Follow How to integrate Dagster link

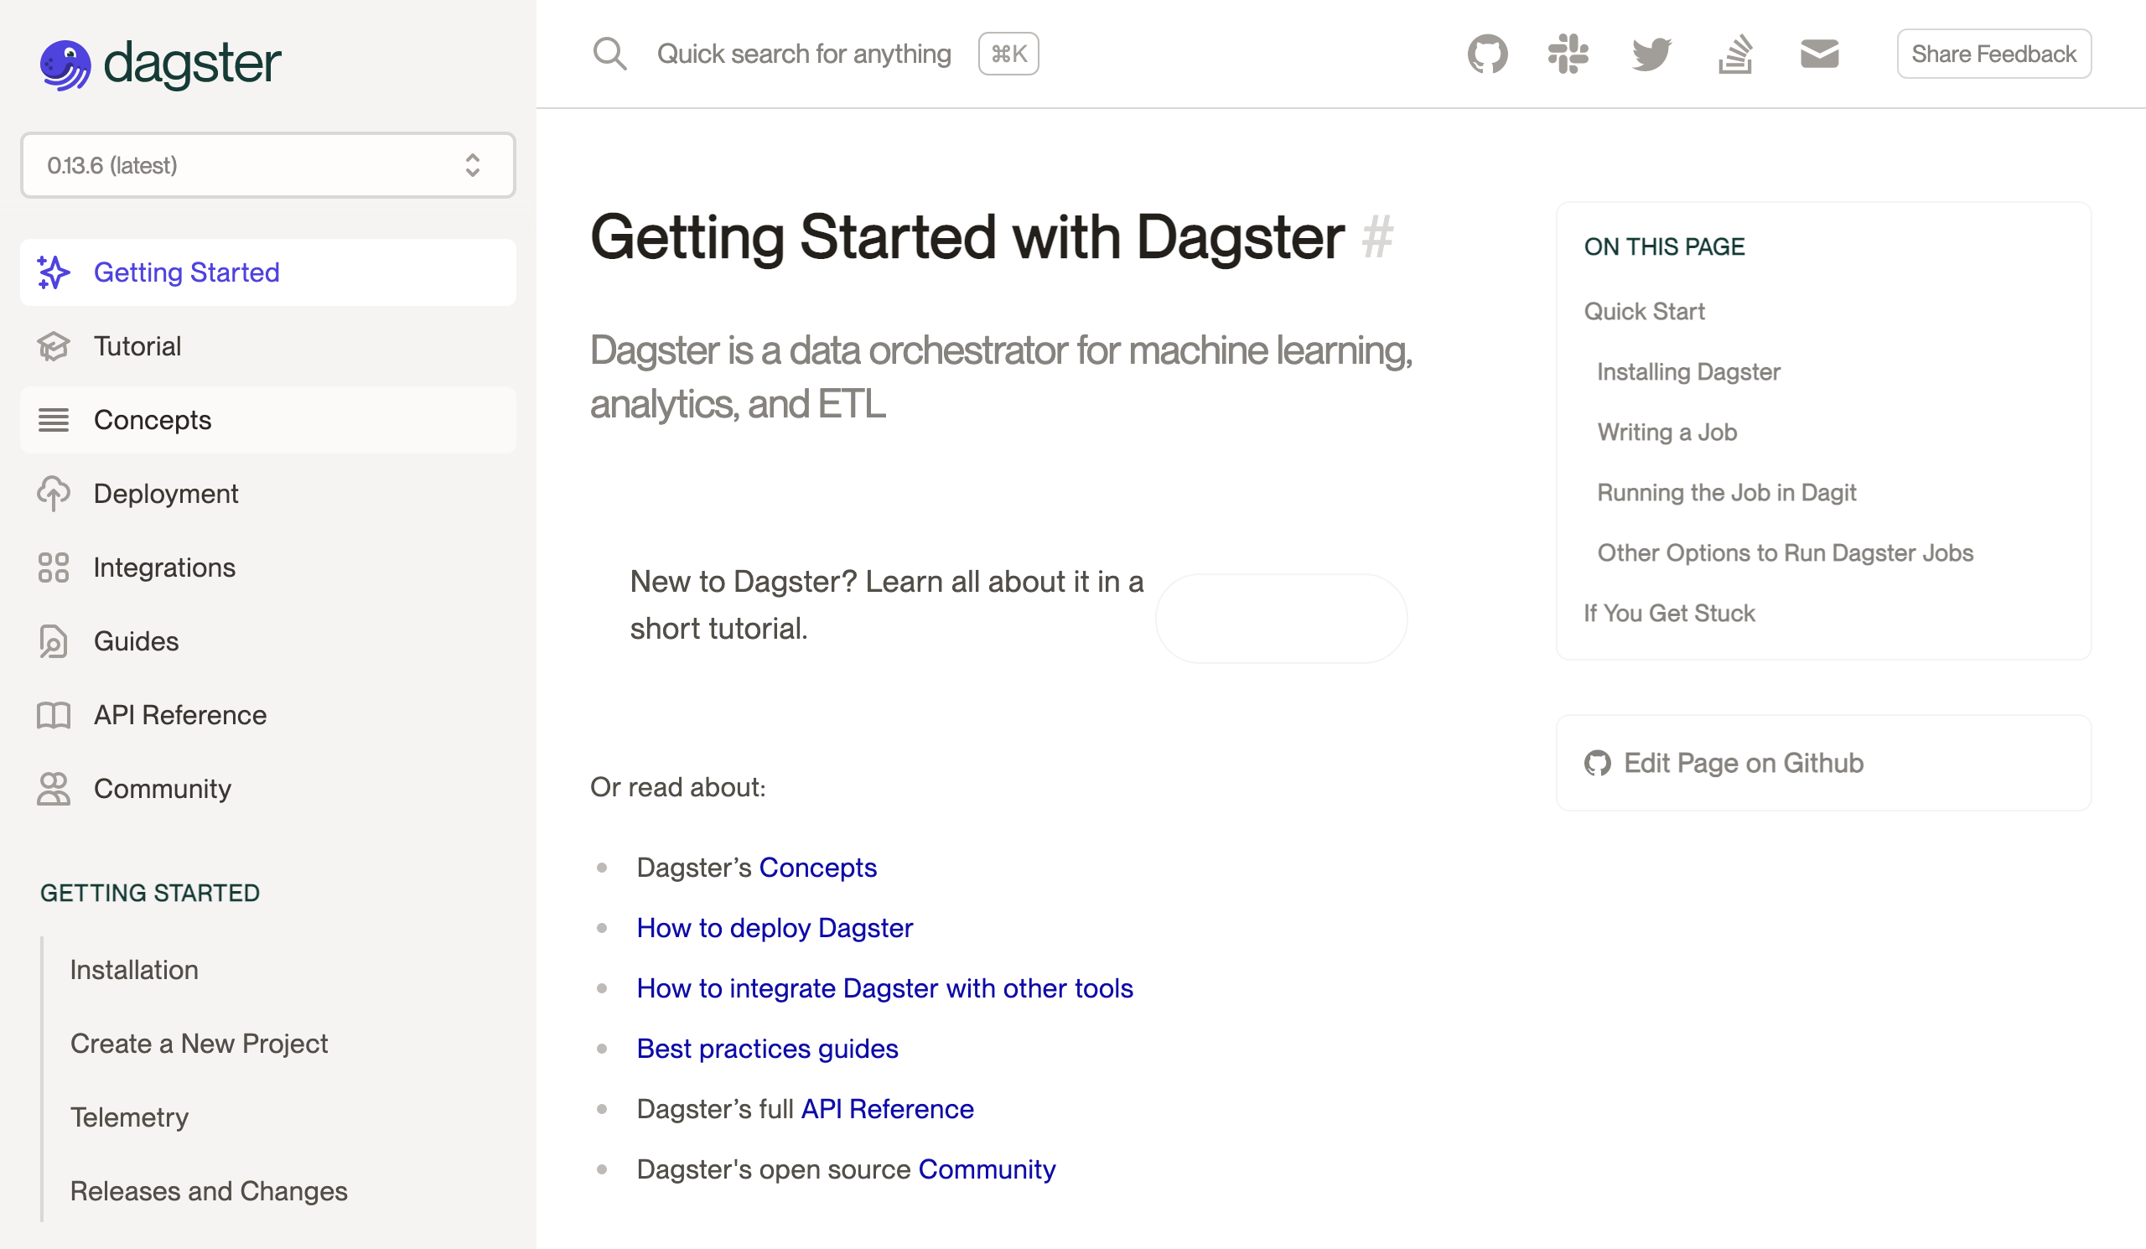[x=884, y=987]
